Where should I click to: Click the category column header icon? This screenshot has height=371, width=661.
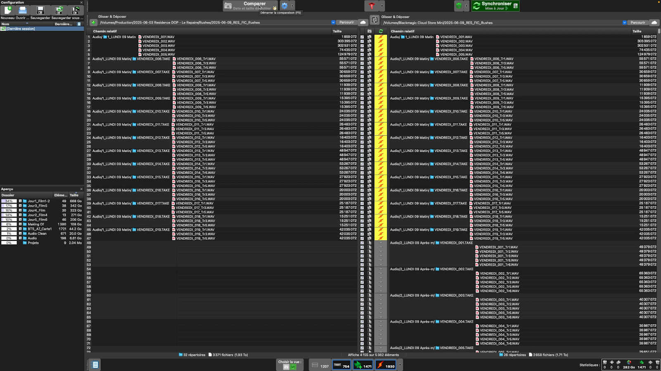click(369, 31)
